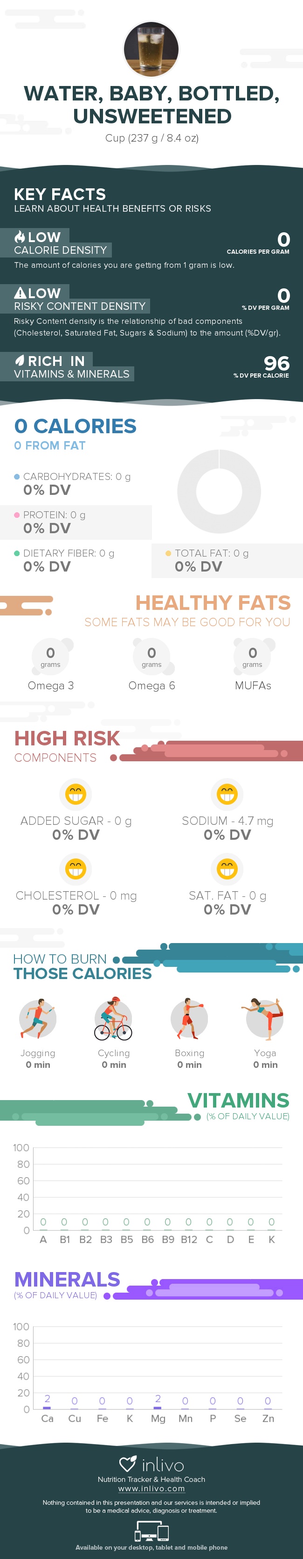
Task: Click the smiley face above Sodium
Action: [227, 794]
